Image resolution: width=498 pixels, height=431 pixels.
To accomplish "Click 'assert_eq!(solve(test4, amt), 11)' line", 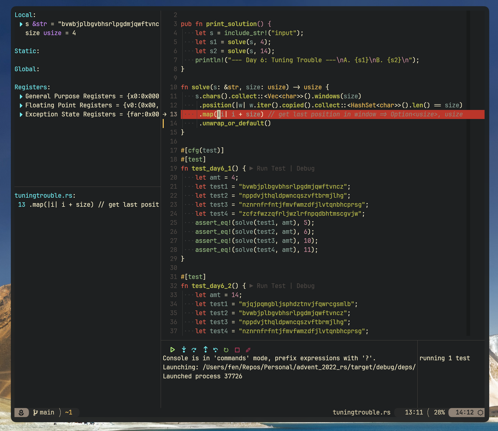I will pyautogui.click(x=256, y=250).
